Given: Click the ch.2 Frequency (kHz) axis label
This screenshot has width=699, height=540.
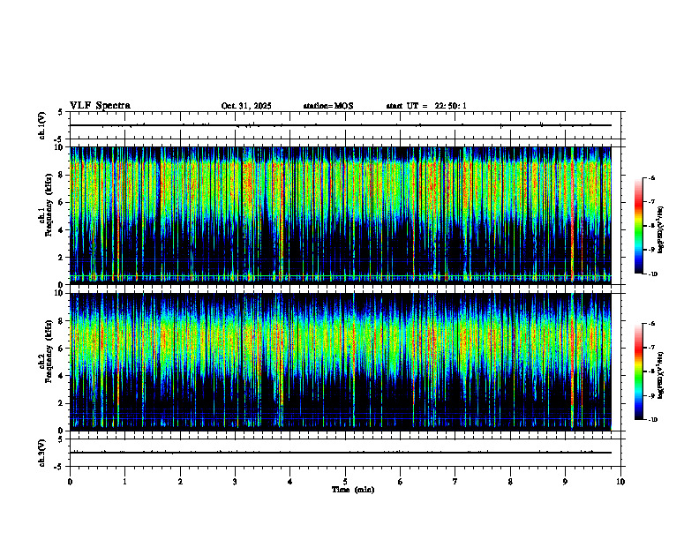Looking at the screenshot, I should pyautogui.click(x=46, y=351).
